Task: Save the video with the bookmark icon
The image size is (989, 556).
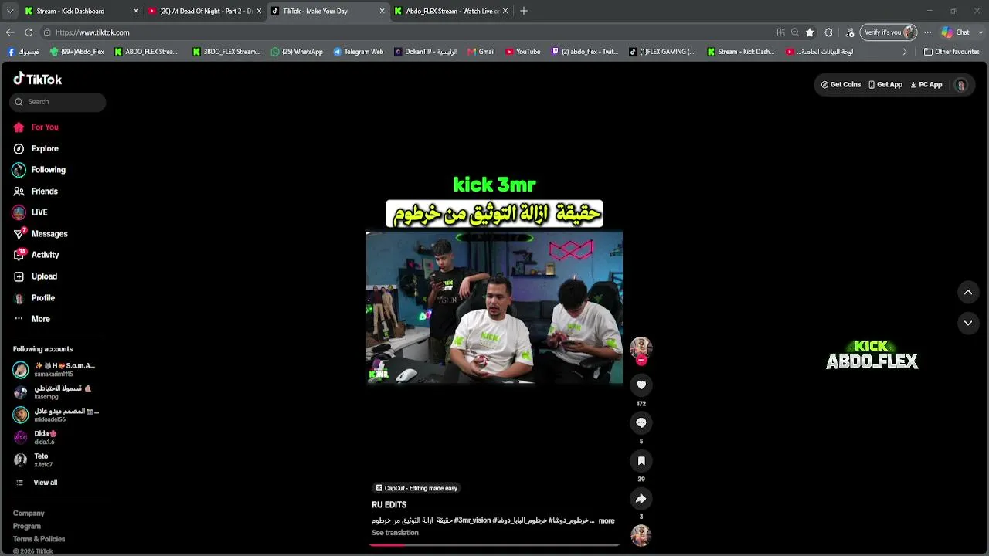Action: click(641, 460)
